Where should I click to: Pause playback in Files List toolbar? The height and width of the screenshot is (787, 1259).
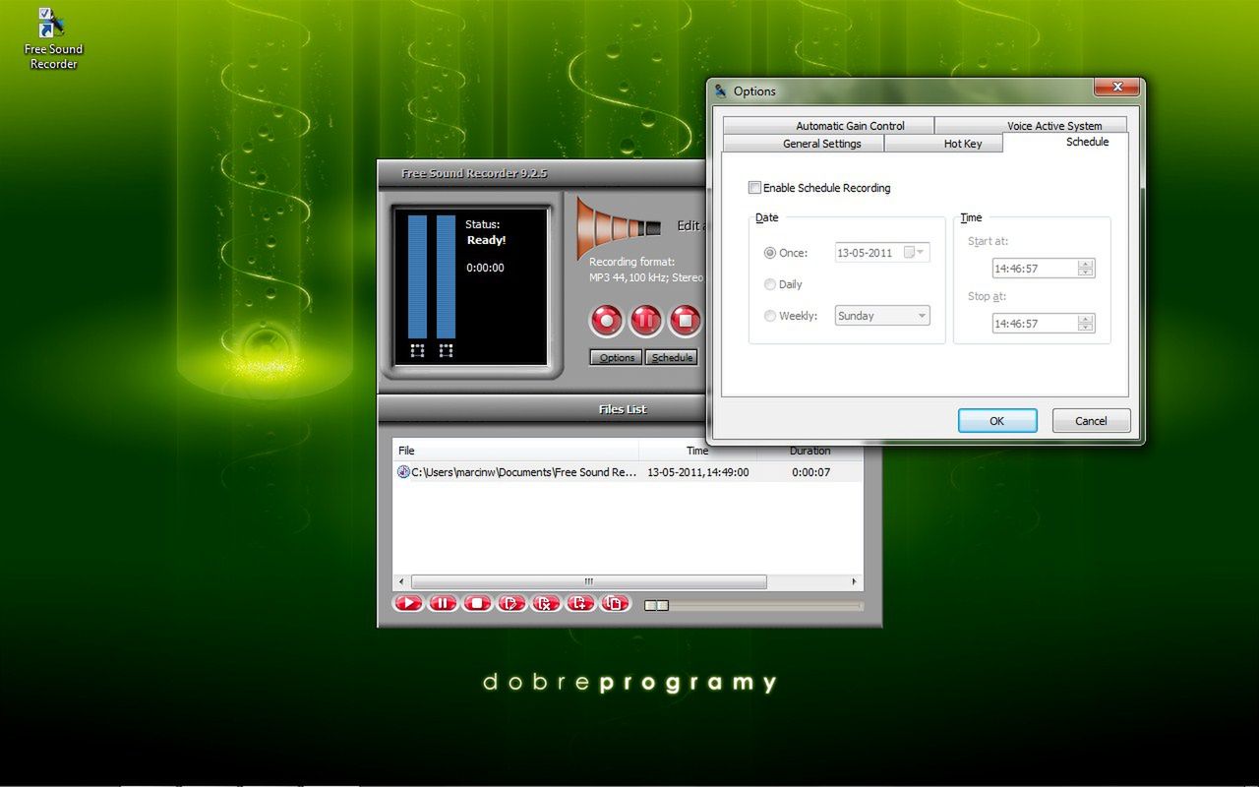[x=443, y=603]
